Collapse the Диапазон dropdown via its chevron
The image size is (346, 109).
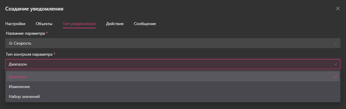coord(336,64)
